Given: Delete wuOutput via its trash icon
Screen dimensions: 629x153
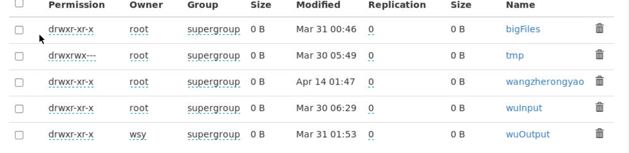Looking at the screenshot, I should coord(599,134).
